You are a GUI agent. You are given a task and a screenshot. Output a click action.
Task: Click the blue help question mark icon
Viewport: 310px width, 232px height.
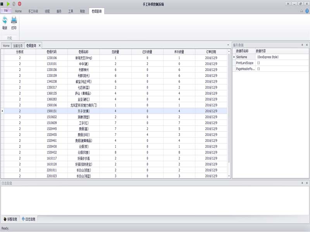(x=307, y=11)
